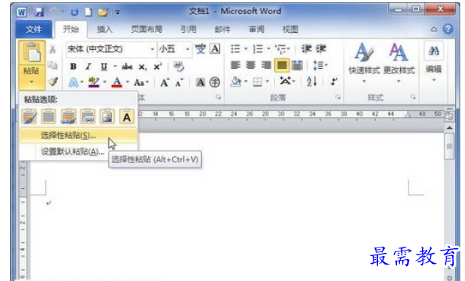Open paragraph dialog launcher
The image size is (465, 281).
337,97
